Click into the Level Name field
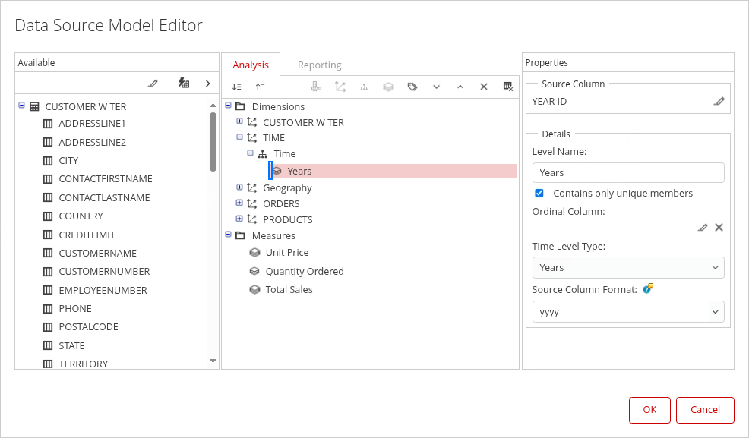The image size is (749, 438). 627,173
